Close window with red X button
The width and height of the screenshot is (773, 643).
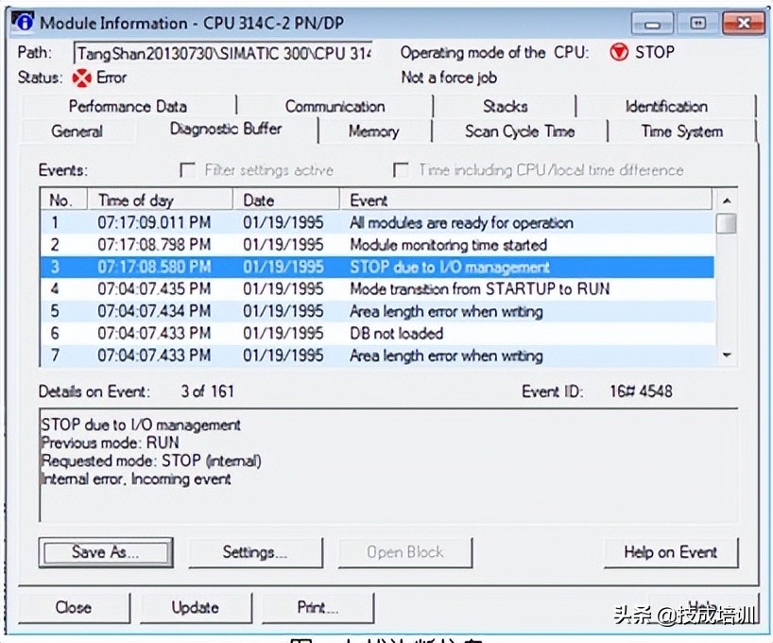[743, 24]
